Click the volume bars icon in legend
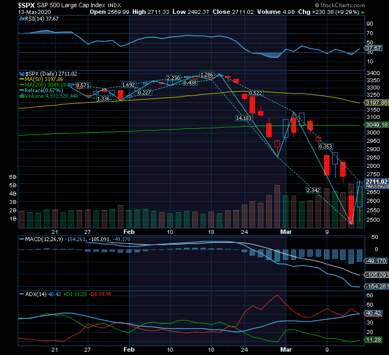Screen dimensions: 389x355 click(22, 96)
